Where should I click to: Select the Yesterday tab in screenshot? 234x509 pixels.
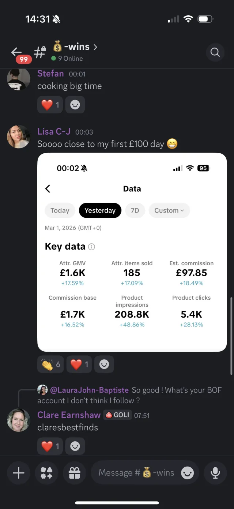point(100,210)
